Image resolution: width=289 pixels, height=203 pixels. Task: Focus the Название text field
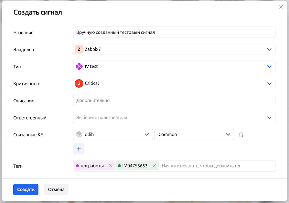click(174, 32)
